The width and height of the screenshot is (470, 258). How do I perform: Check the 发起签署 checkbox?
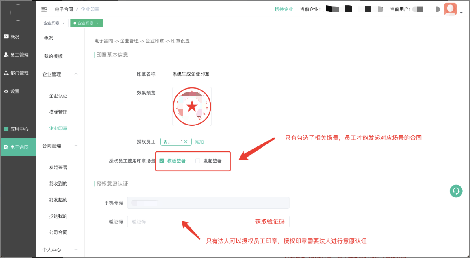point(198,161)
